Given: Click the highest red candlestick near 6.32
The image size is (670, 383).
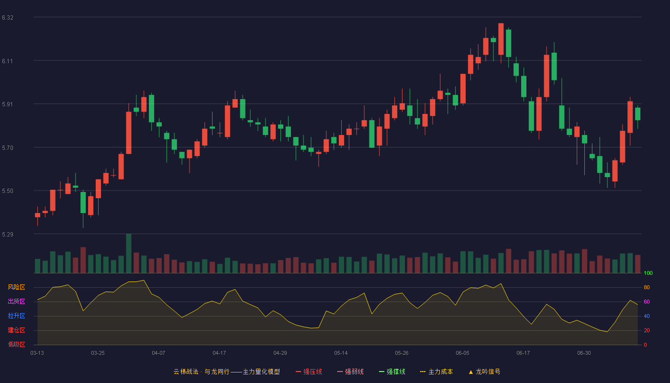Looking at the screenshot, I should (x=501, y=39).
